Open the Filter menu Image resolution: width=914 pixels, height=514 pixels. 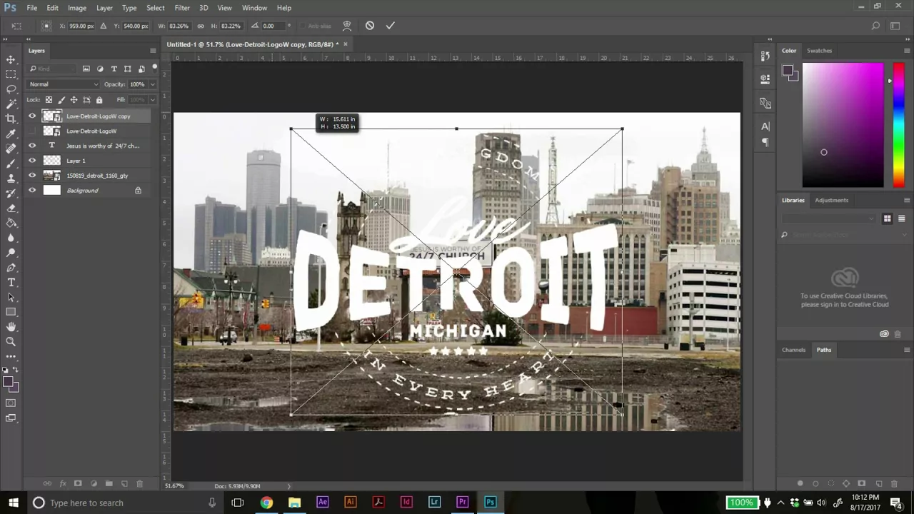[182, 8]
